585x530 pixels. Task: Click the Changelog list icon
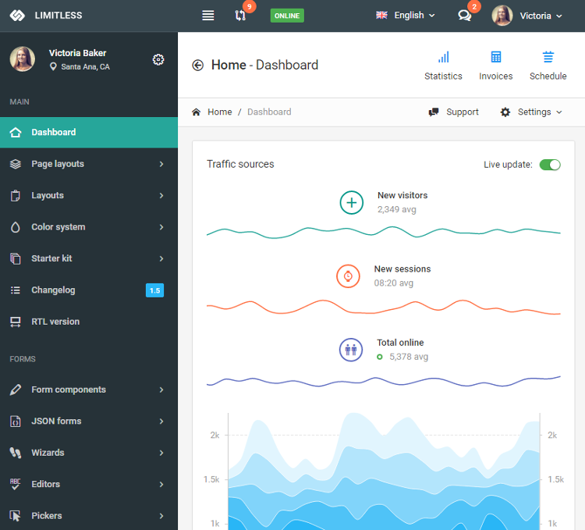[16, 290]
